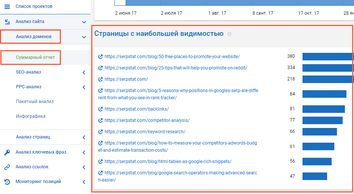Open the html-tables-as-google-rich-snippets link
354x194 pixels.
point(168,162)
